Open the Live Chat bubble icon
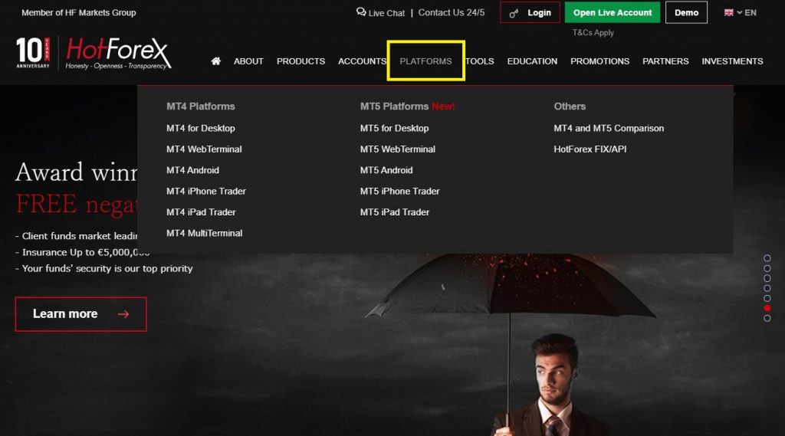This screenshot has width=785, height=436. pyautogui.click(x=361, y=12)
